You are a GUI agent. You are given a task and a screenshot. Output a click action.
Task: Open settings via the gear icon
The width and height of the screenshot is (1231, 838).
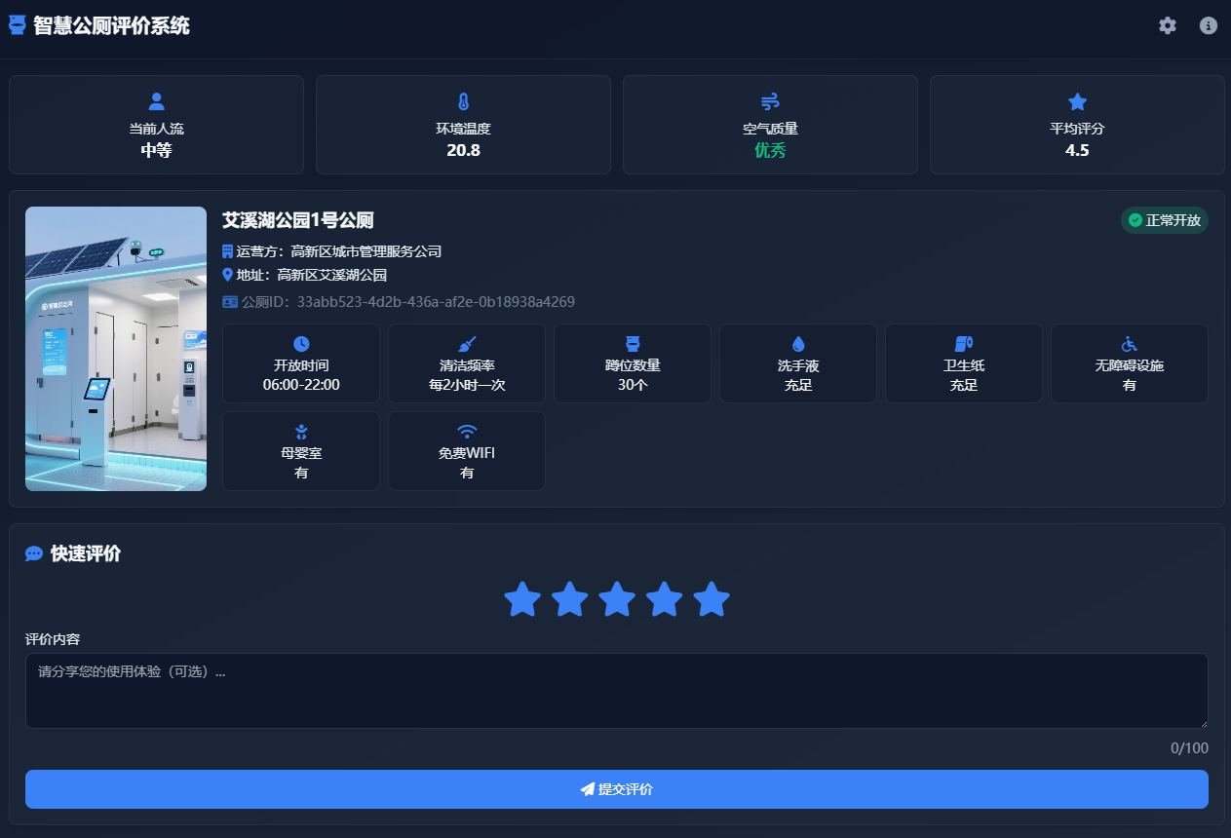point(1168,25)
